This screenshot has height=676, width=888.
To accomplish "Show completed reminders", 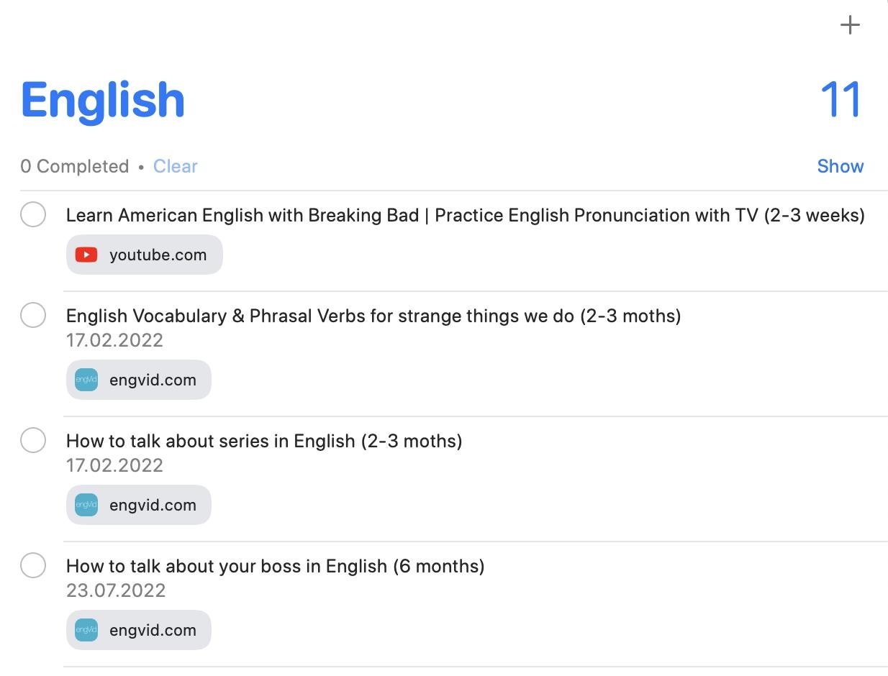I will [840, 166].
